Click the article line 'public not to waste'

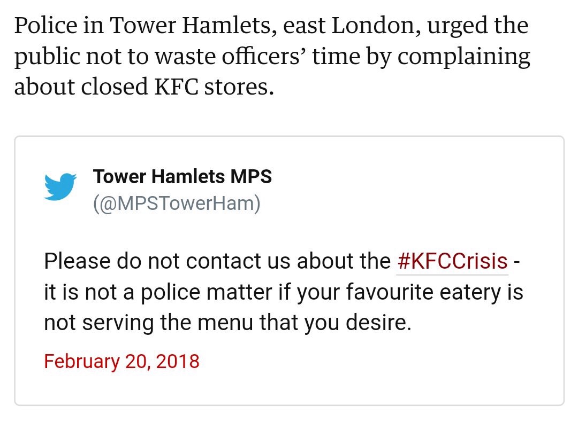coord(272,56)
